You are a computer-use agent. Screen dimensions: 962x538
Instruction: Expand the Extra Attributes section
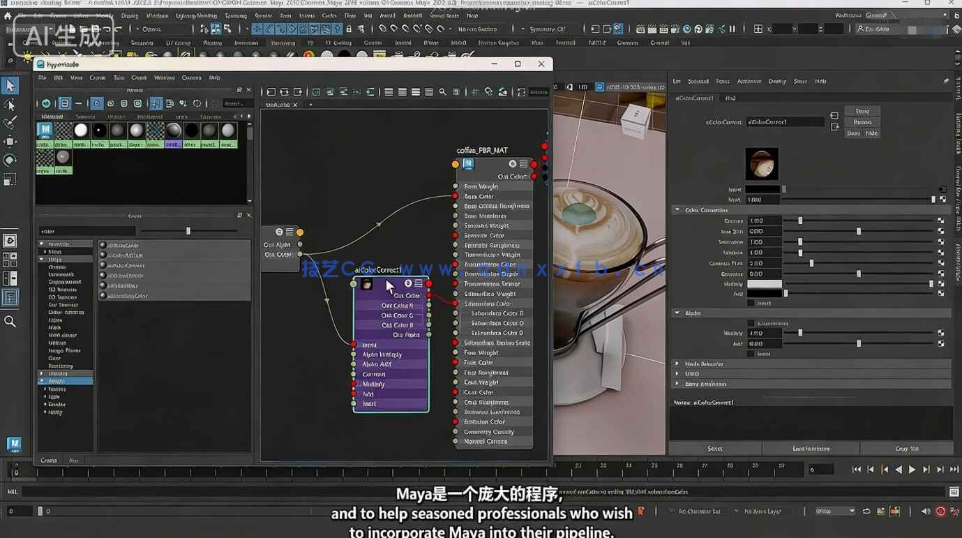coord(677,383)
